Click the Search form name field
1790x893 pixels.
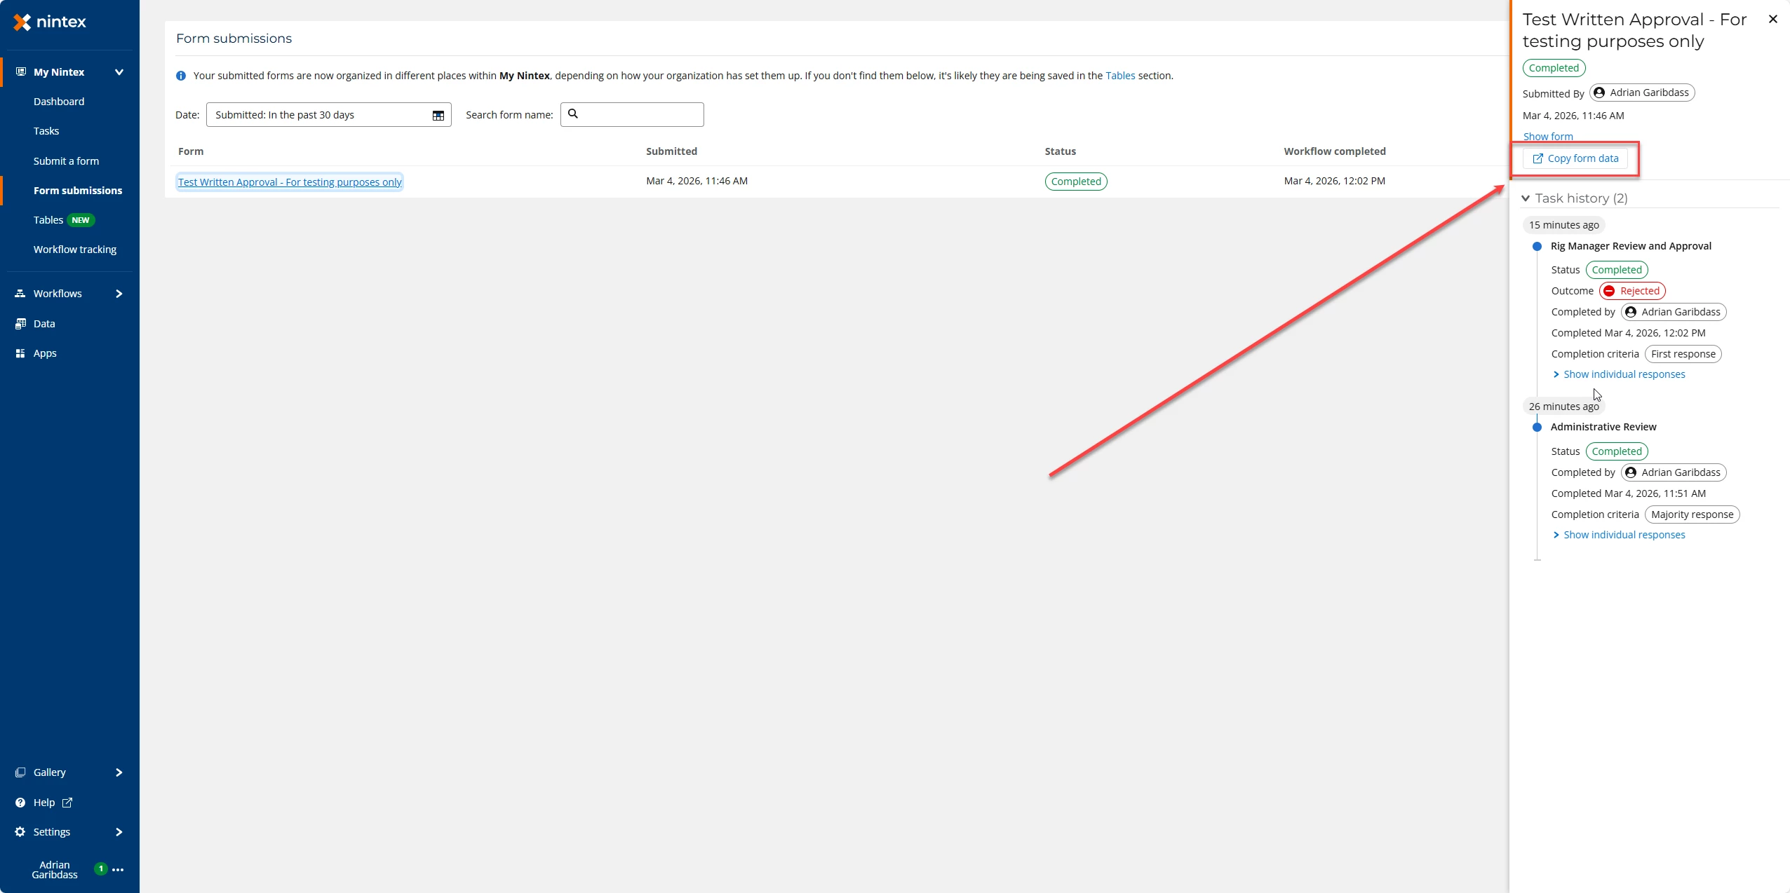tap(638, 115)
